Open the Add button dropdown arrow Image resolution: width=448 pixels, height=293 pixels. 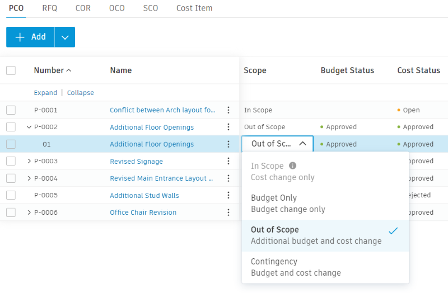[x=65, y=37]
